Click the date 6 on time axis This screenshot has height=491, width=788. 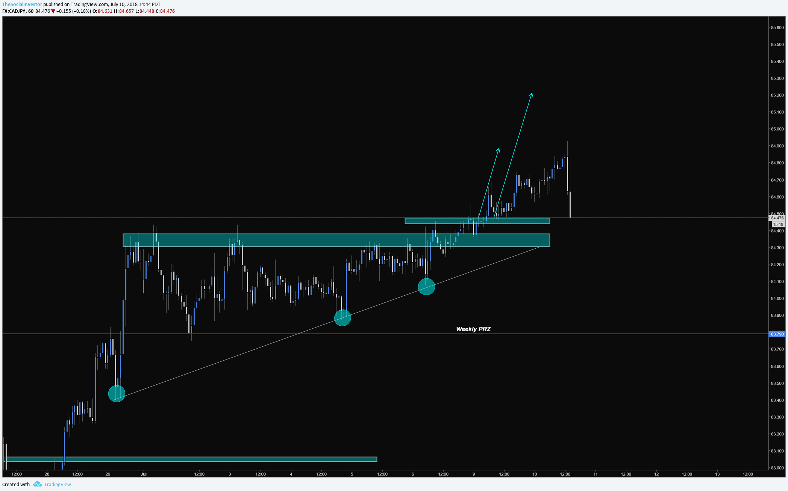[x=413, y=474]
